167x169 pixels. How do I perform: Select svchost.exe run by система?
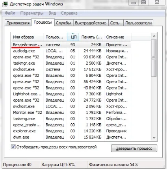[71, 69]
